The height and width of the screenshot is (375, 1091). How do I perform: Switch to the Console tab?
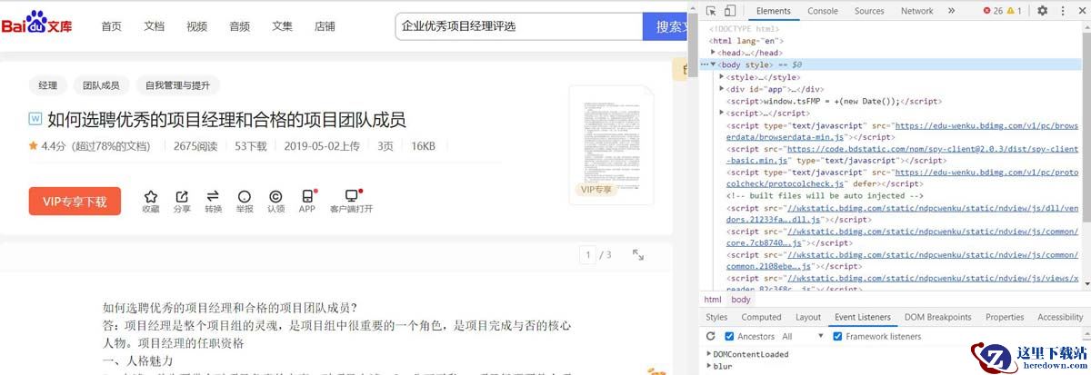coord(822,11)
